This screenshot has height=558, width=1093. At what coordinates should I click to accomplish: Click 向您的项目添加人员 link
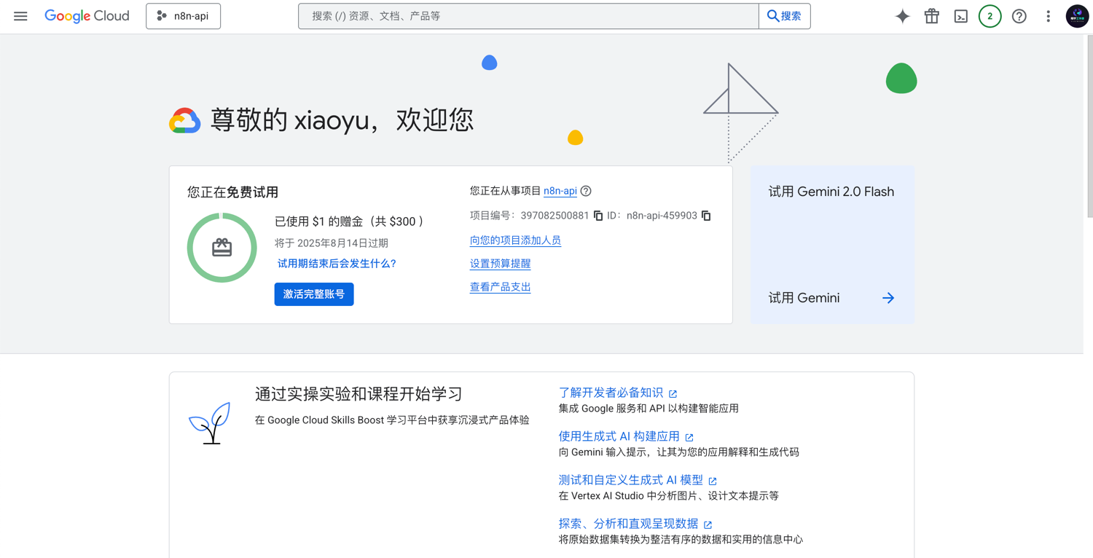[x=515, y=240]
